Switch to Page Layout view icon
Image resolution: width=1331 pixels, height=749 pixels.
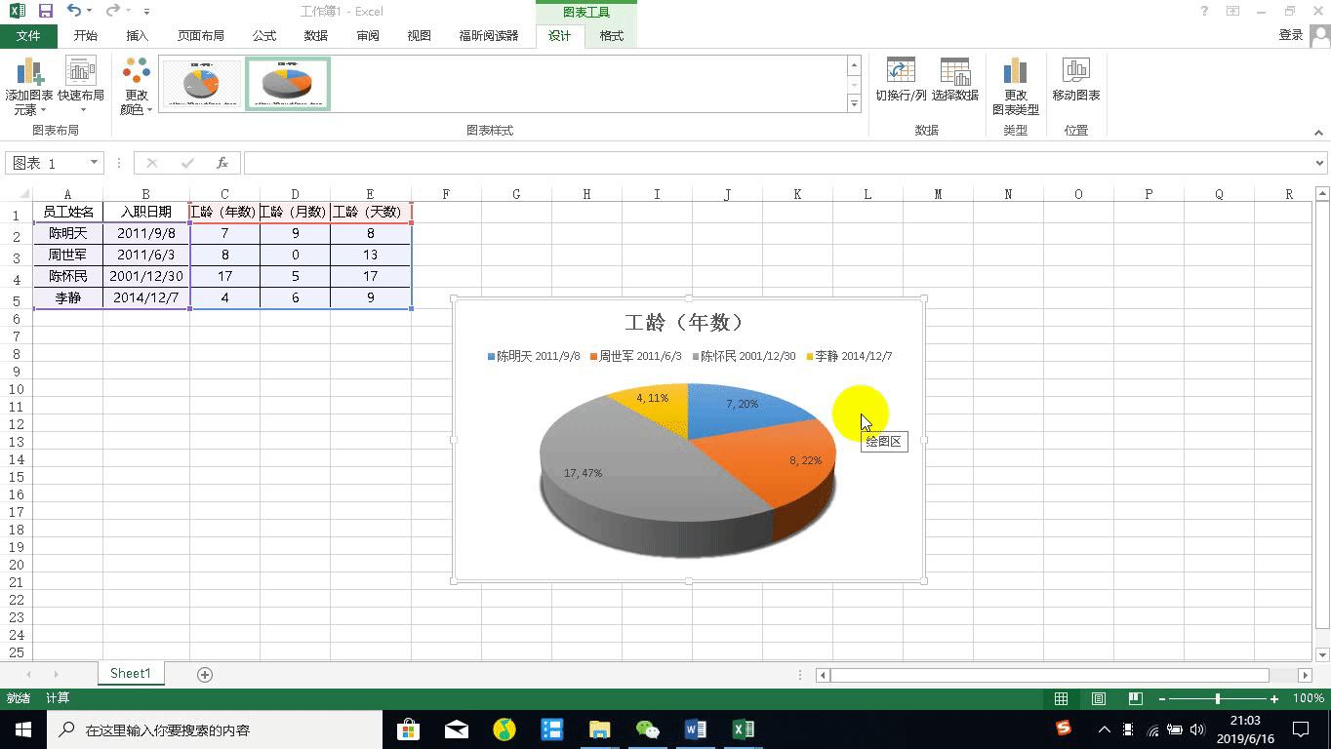pyautogui.click(x=1098, y=698)
